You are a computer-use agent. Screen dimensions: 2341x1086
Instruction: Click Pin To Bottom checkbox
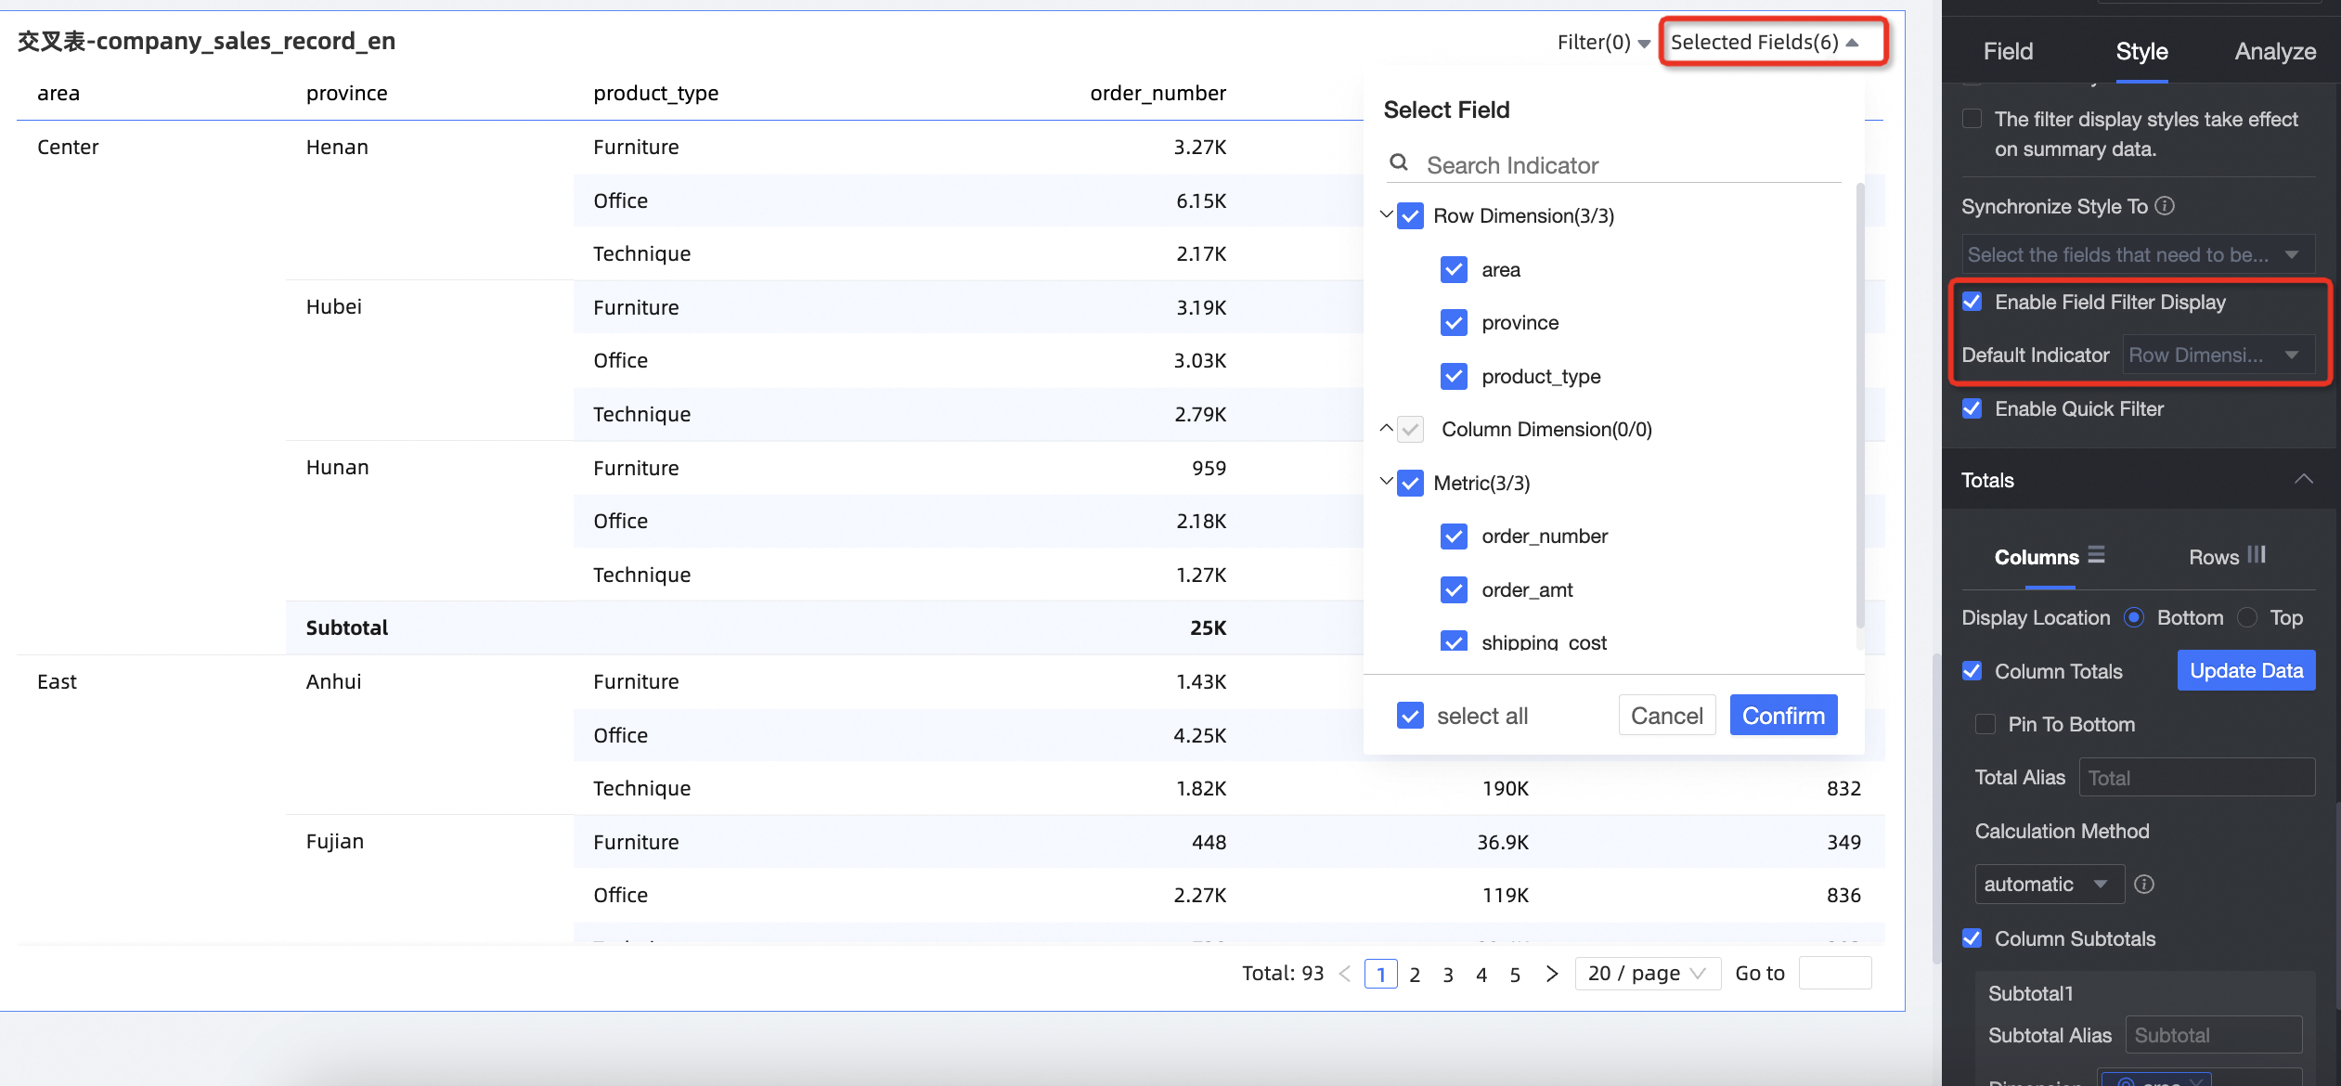tap(1985, 723)
